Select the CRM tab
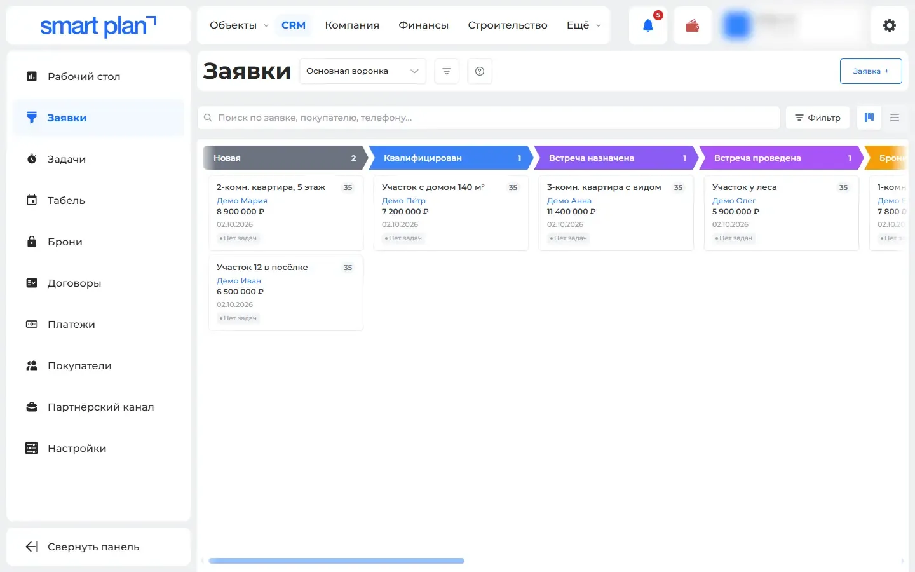Image resolution: width=915 pixels, height=572 pixels. [294, 25]
